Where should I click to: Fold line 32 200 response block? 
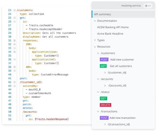click(x=15, y=44)
